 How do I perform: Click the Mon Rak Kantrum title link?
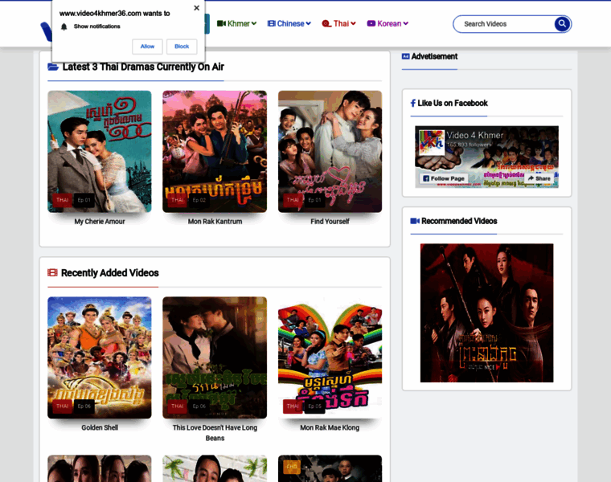point(215,222)
